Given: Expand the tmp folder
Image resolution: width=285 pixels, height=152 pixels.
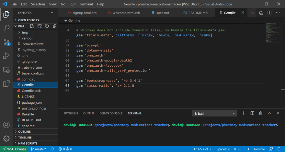Looking at the screenshot, I should (x=35, y=32).
